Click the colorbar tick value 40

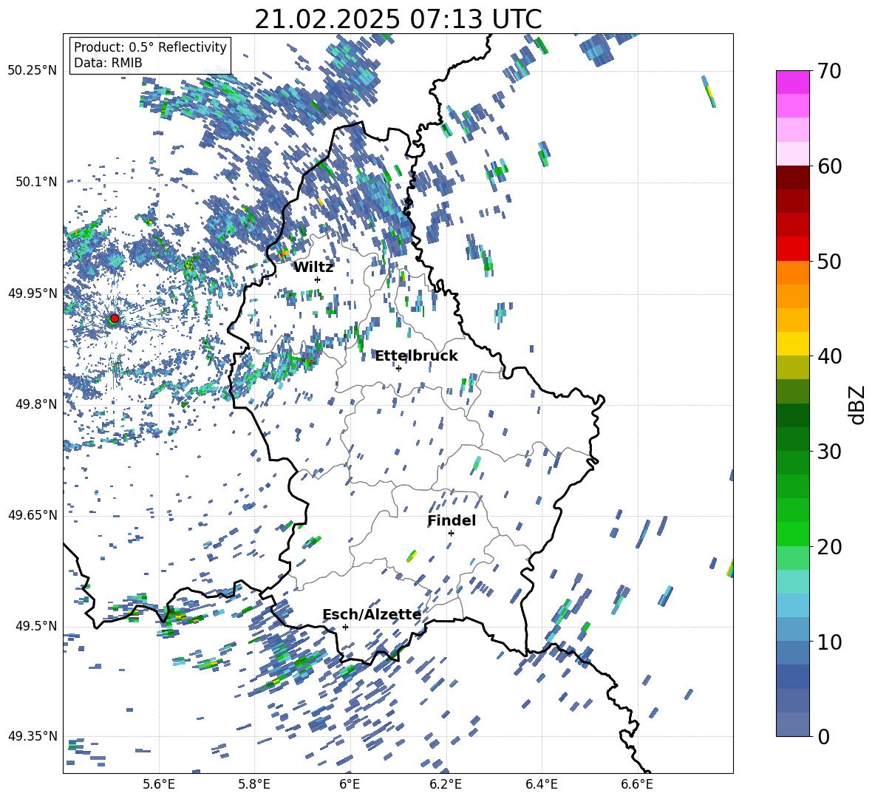(829, 356)
